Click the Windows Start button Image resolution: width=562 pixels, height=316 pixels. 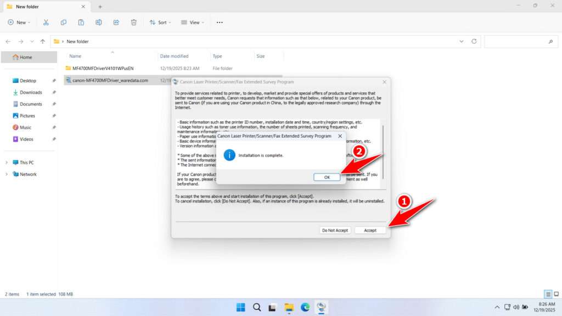coord(240,307)
